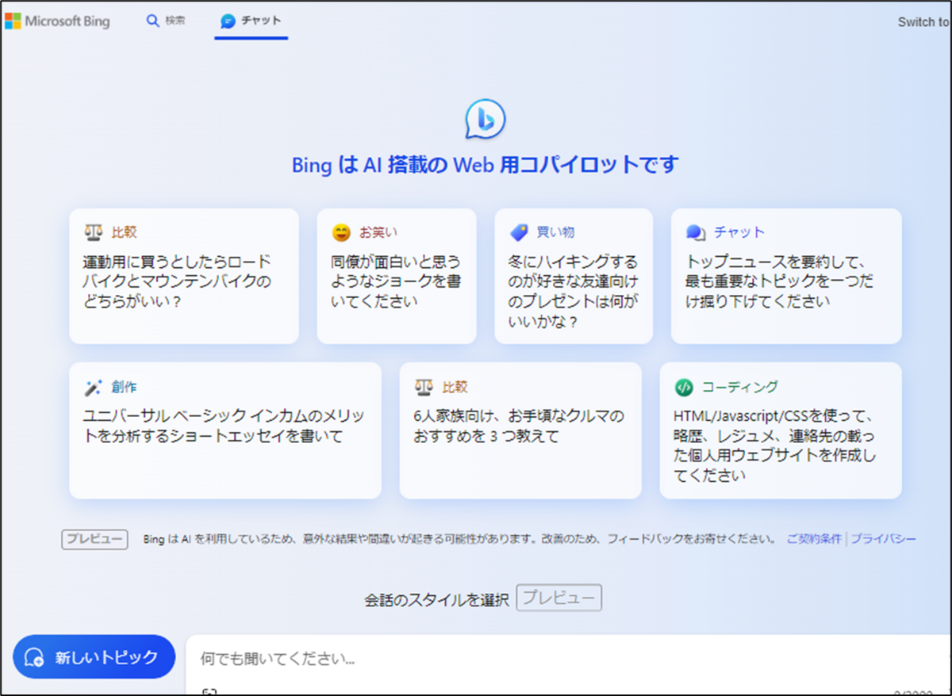Screen dimensions: 952x696
Task: Open the 検索 tab
Action: click(x=167, y=21)
